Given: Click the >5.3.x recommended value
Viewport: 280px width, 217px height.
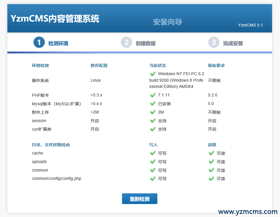Looking at the screenshot, I should click(96, 95).
